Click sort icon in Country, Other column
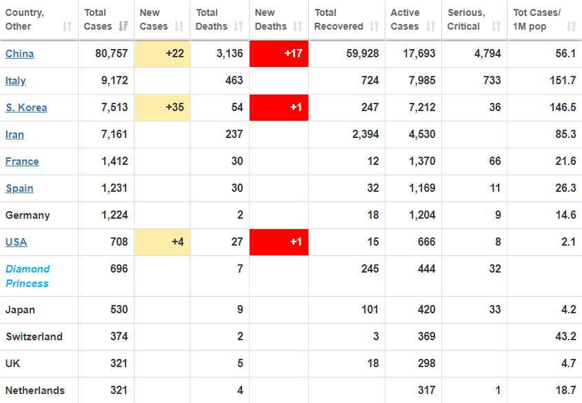The width and height of the screenshot is (582, 403). pyautogui.click(x=67, y=26)
